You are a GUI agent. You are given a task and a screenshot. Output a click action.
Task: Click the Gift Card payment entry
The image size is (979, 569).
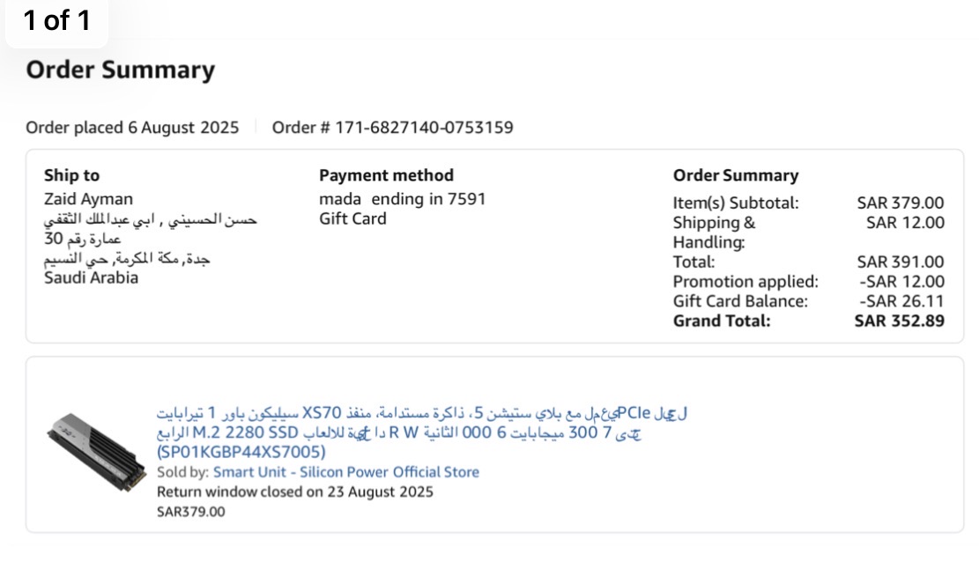[x=352, y=218]
